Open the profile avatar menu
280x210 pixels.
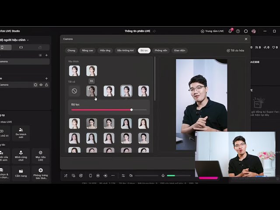(254, 31)
